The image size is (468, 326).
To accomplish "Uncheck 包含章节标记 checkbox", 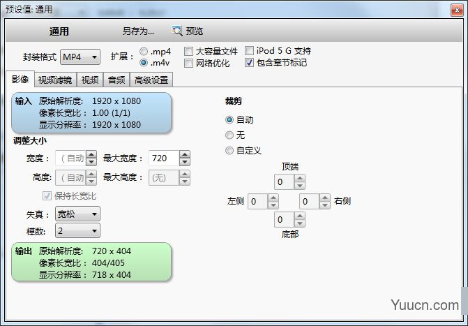I will coord(249,62).
